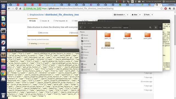Image resolution: width=176 pixels, height=99 pixels.
Task: Reload the GitHub page in Chrome
Action: 16,9
